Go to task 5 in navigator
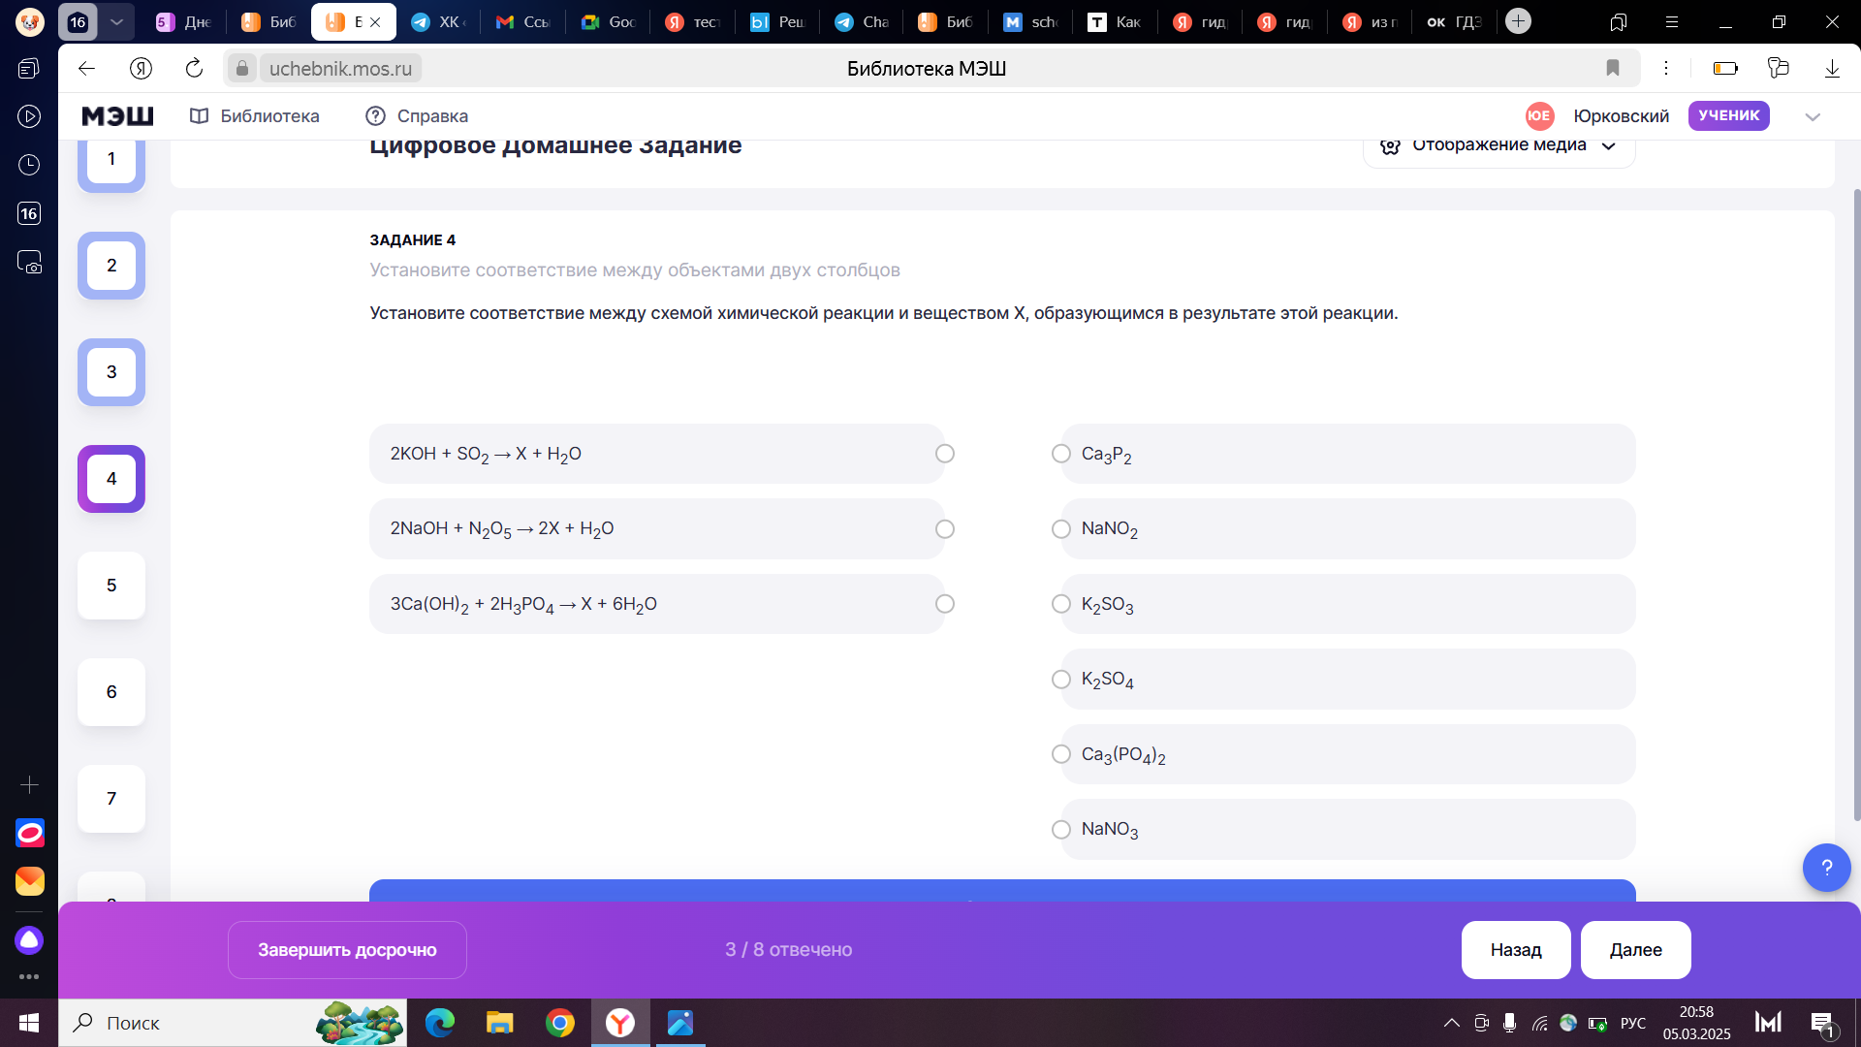This screenshot has height=1047, width=1861. click(x=111, y=586)
